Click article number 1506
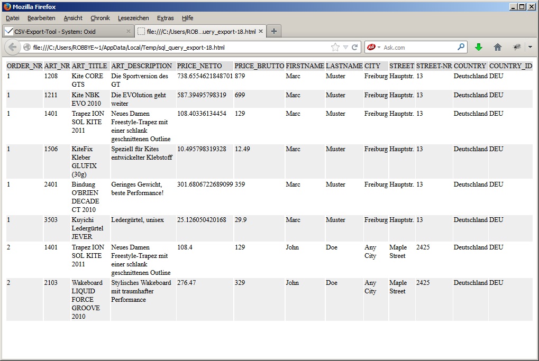This screenshot has height=361, width=539. coord(51,149)
